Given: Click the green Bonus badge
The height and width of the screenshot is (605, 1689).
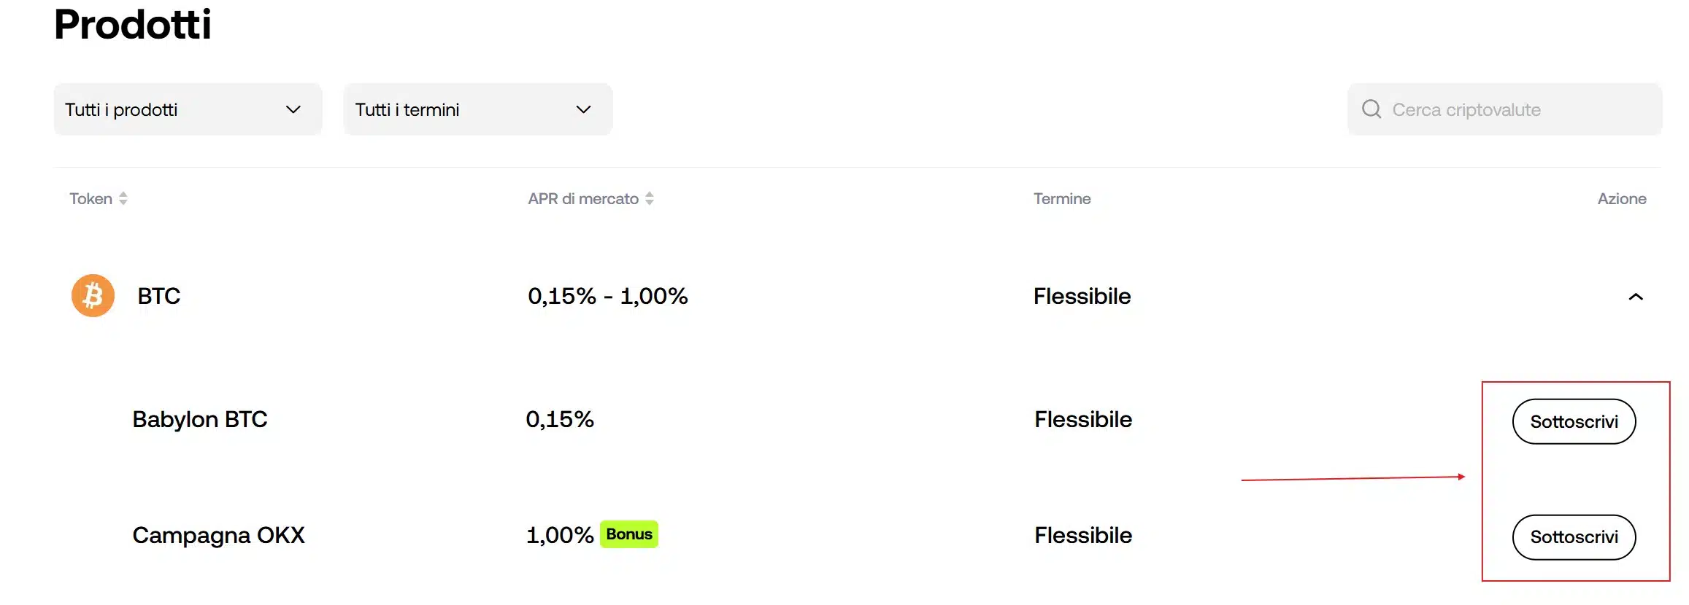Looking at the screenshot, I should (628, 534).
